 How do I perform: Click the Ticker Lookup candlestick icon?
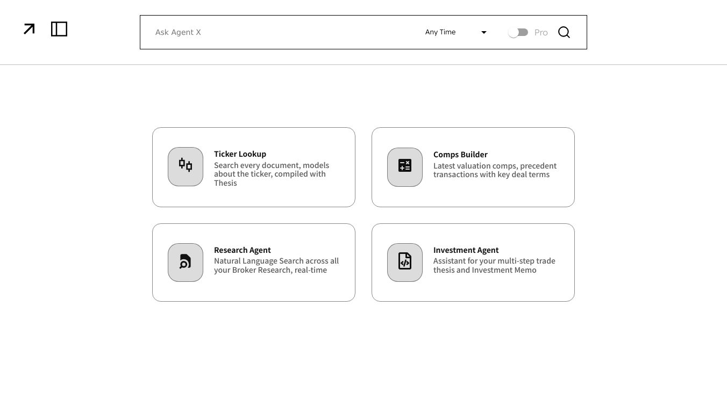click(x=186, y=166)
